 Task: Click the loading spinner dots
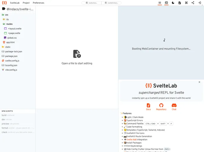[x=164, y=40]
